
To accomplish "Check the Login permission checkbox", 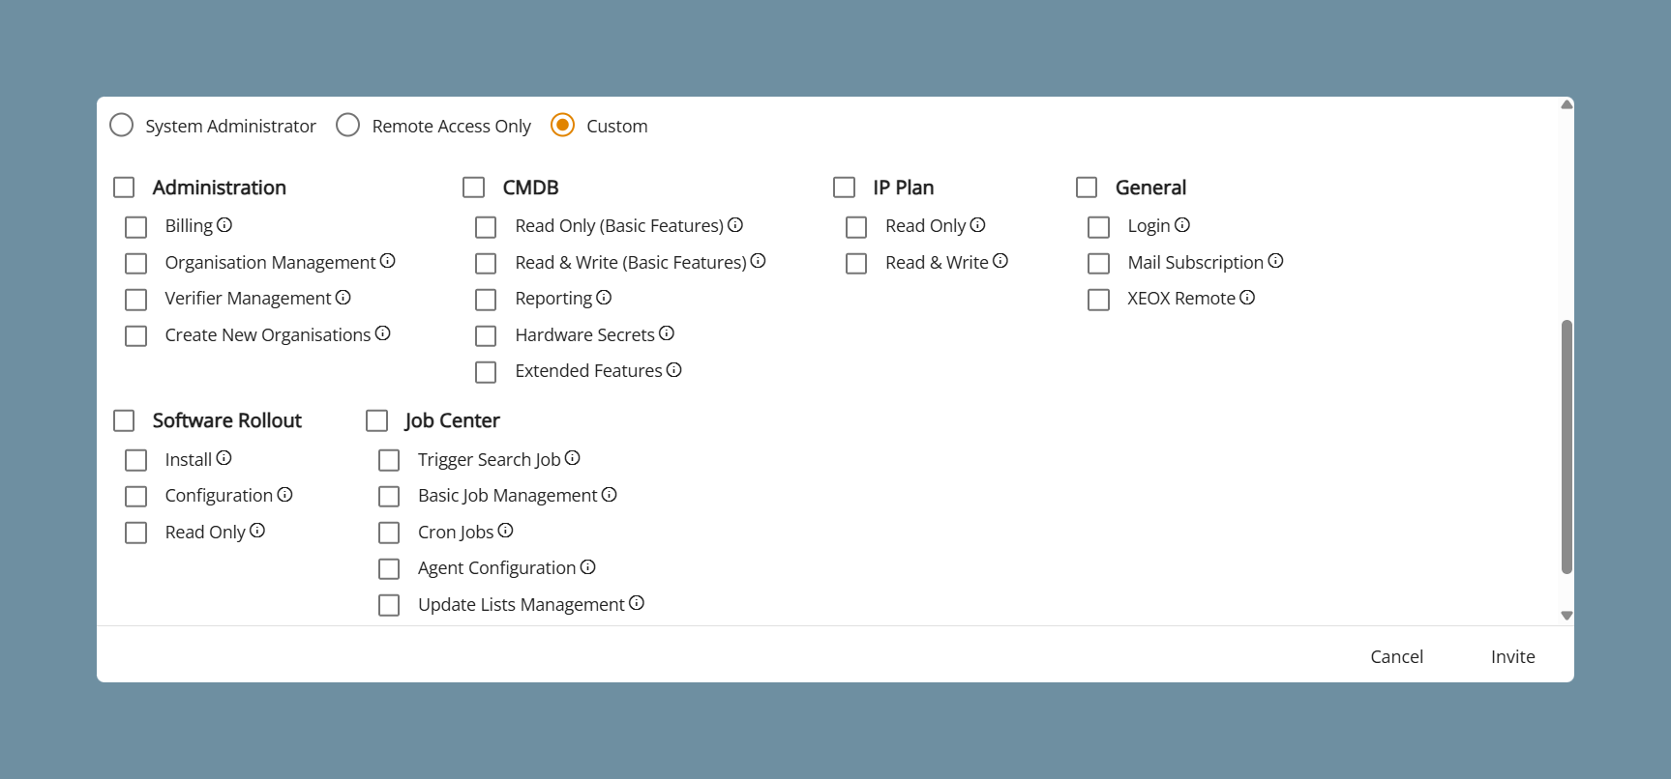I will 1098,227.
